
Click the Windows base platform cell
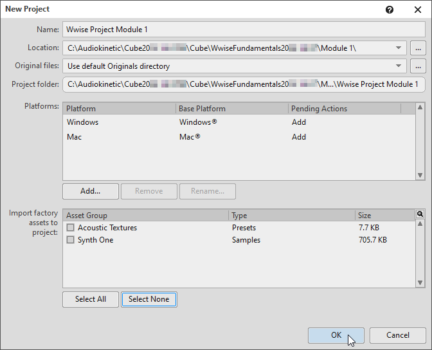(x=198, y=122)
